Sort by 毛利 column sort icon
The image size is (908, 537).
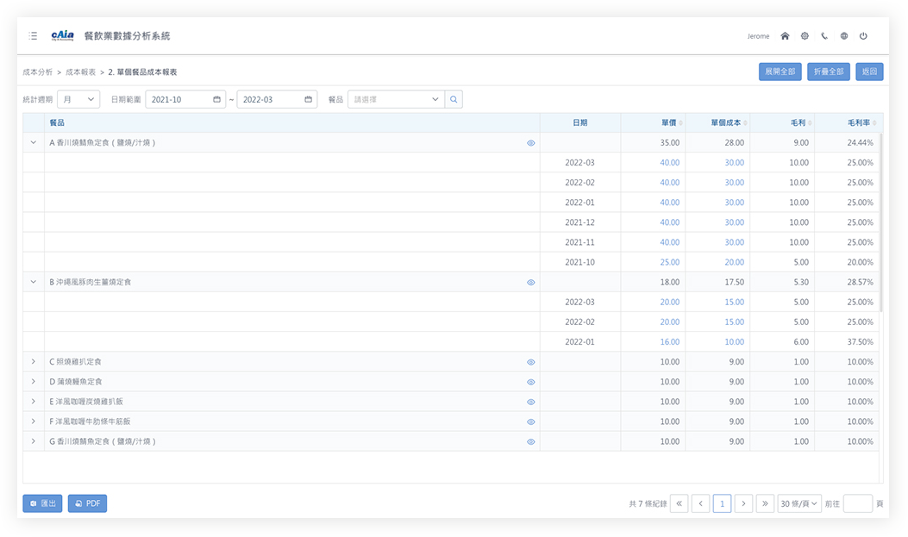810,122
